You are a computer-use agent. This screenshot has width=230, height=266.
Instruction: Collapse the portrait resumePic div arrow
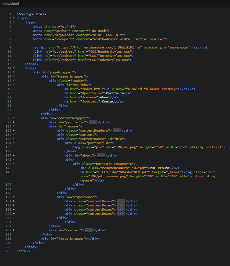14,163
